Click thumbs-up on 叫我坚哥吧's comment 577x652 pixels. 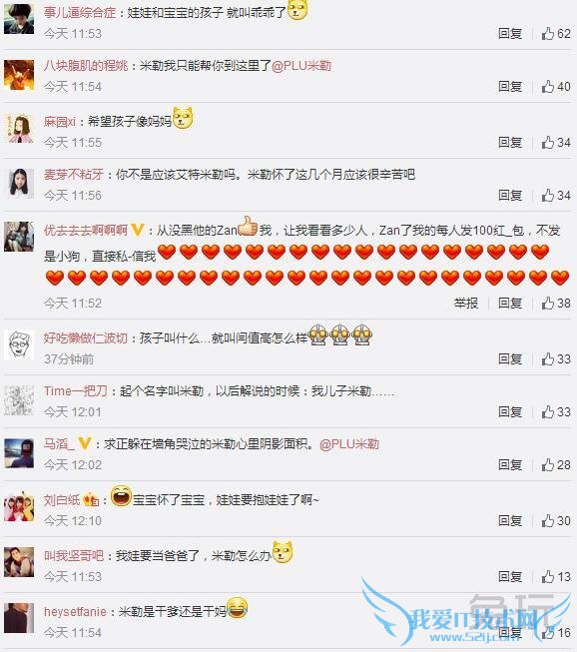pyautogui.click(x=556, y=577)
